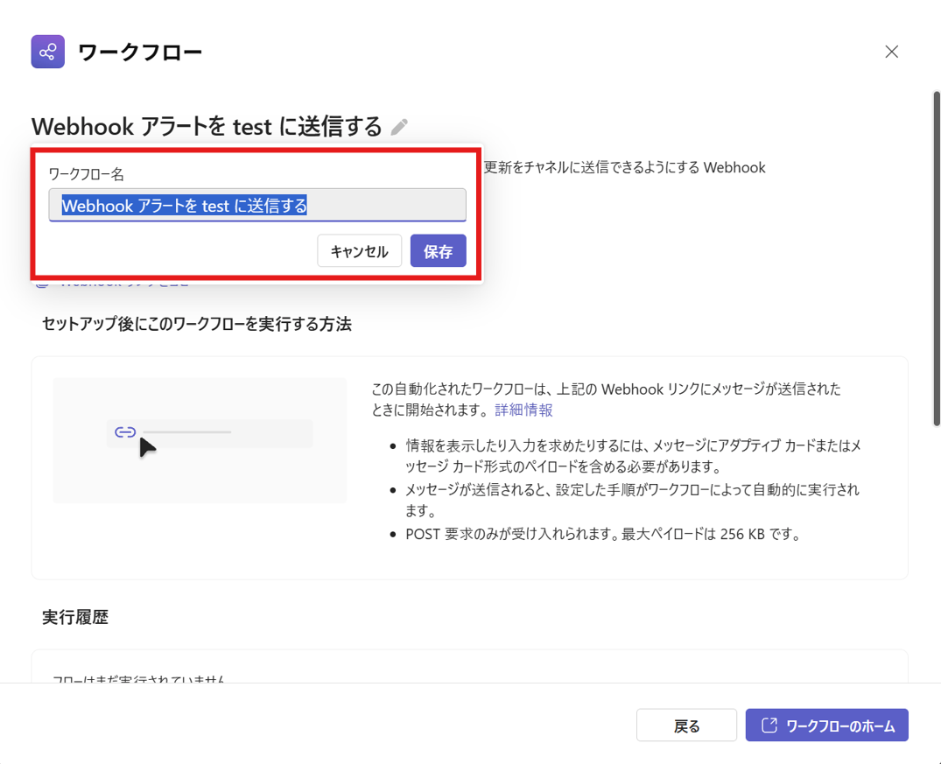Screen dimensions: 941x764
Task: Click the workflow name text field
Action: [257, 206]
